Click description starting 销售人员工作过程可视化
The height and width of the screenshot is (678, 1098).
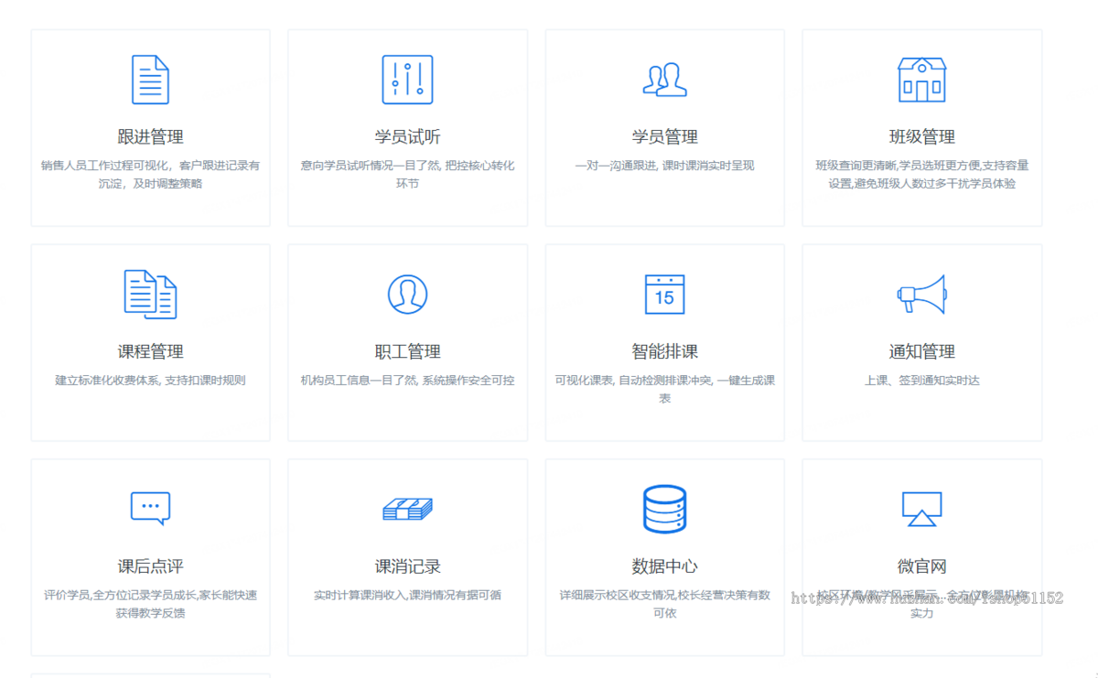[x=151, y=175]
